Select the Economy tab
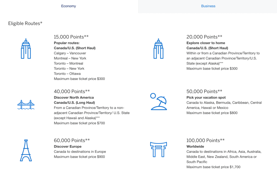This screenshot has height=170, width=277. 68,6
